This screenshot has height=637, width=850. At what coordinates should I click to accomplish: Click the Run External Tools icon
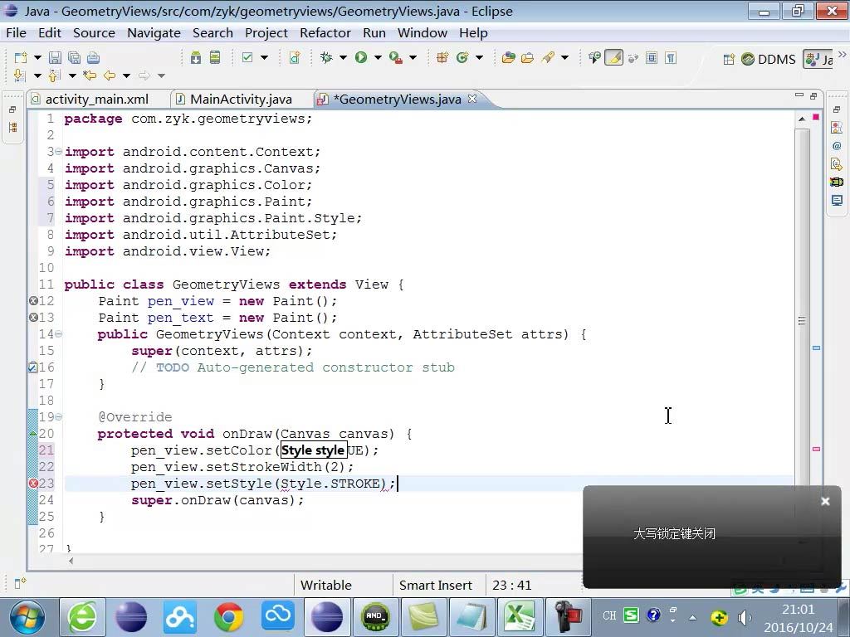(x=396, y=57)
